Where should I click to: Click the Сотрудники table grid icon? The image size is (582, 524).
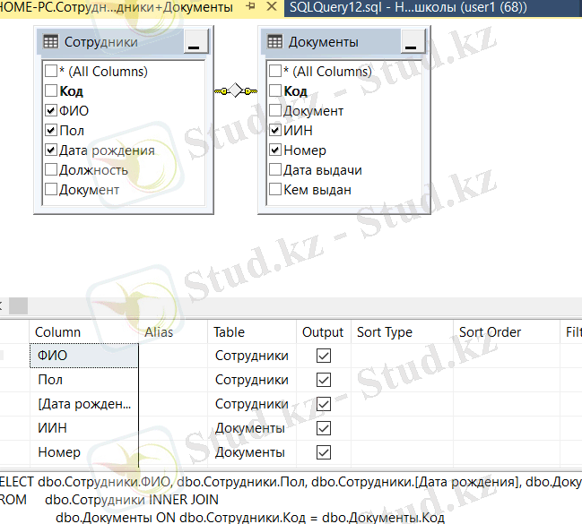point(51,41)
